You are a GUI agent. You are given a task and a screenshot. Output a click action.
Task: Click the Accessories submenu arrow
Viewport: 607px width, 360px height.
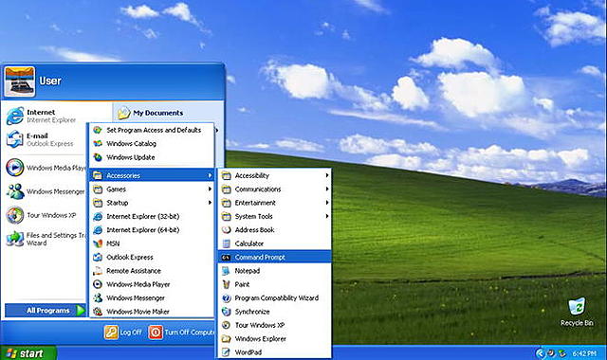[210, 175]
